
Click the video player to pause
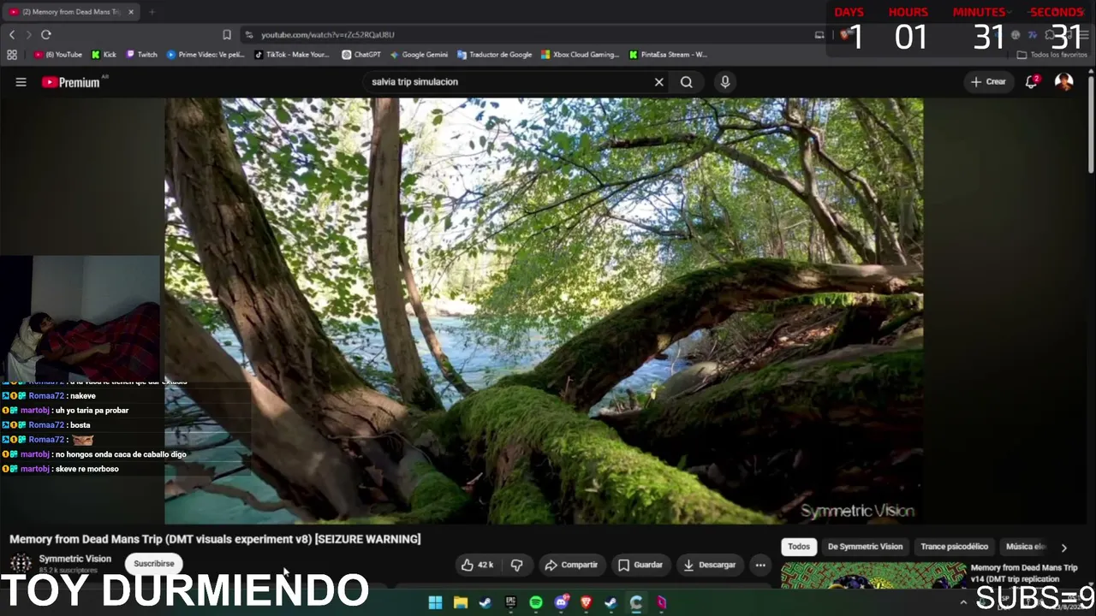tap(544, 311)
